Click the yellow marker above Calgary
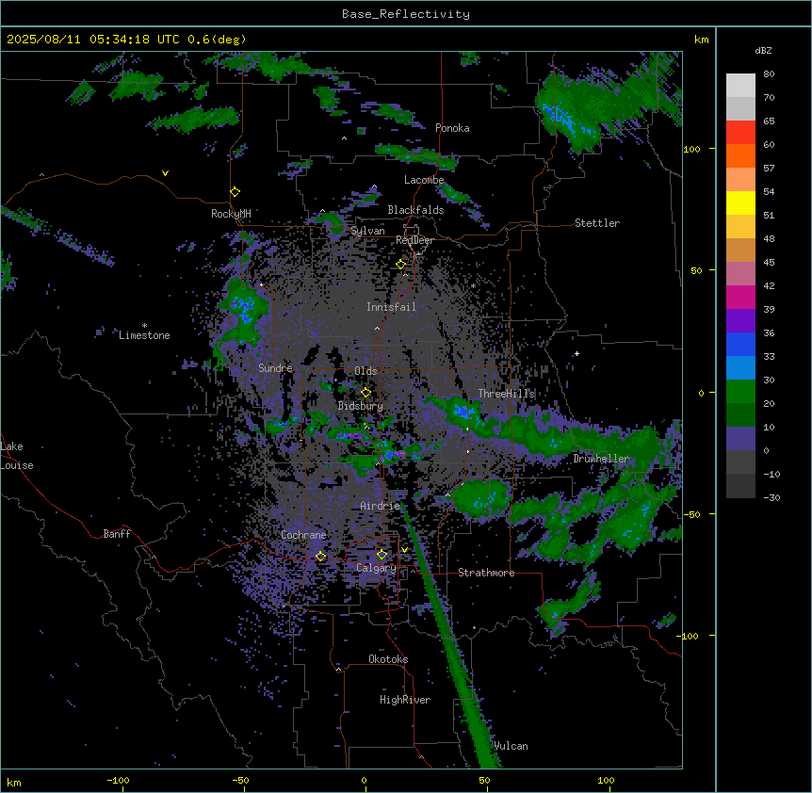 [382, 555]
